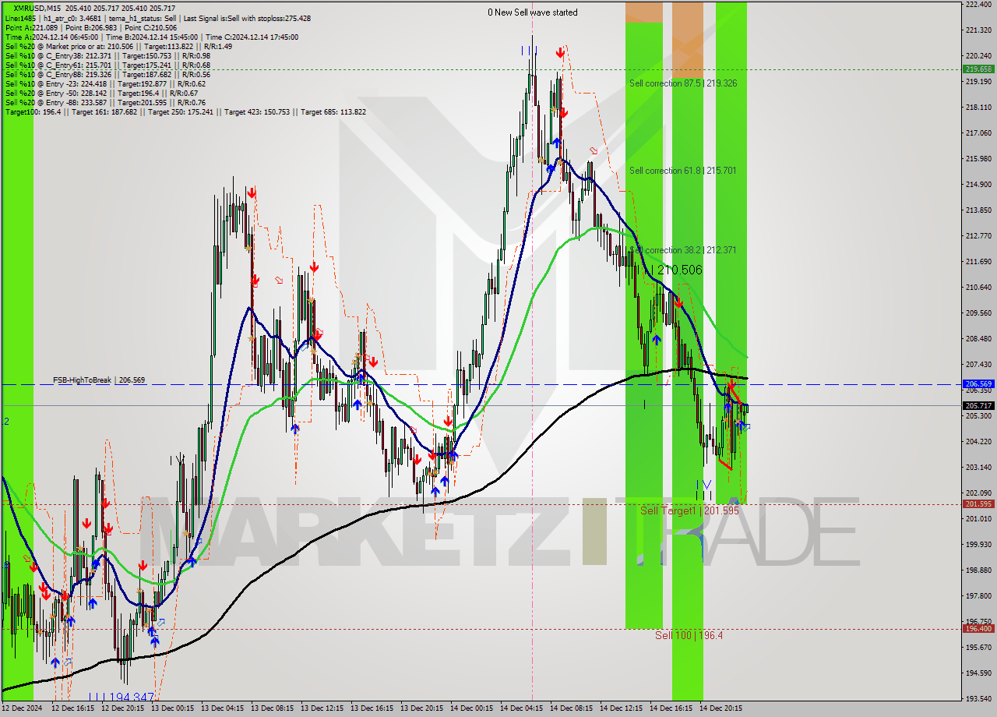The height and width of the screenshot is (717, 997).
Task: Click the '13 Dec 04:15' time axis label
Action: tap(223, 708)
